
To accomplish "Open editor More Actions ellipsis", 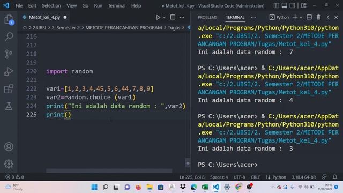I will pyautogui.click(x=182, y=17).
